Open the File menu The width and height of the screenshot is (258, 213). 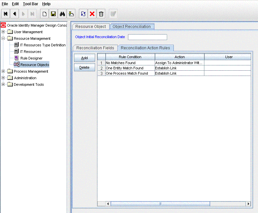click(x=5, y=4)
